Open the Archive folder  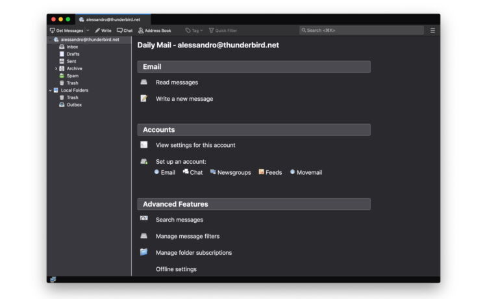pos(74,69)
